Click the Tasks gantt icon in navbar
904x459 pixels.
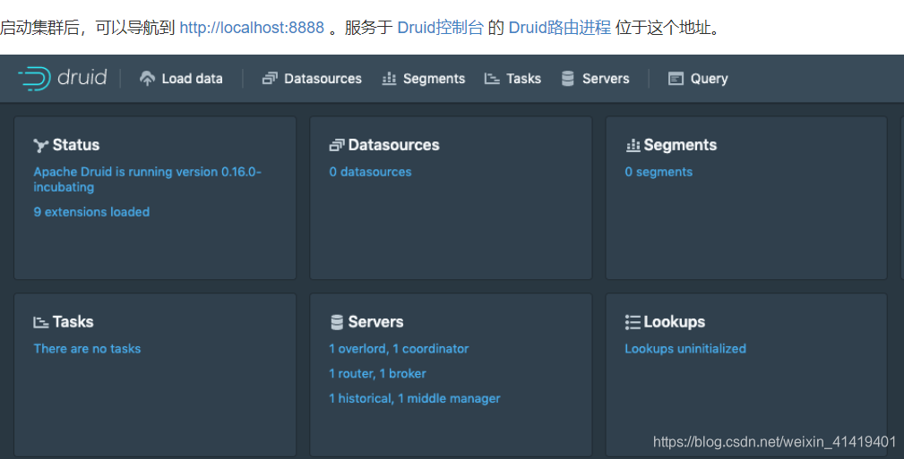point(492,79)
